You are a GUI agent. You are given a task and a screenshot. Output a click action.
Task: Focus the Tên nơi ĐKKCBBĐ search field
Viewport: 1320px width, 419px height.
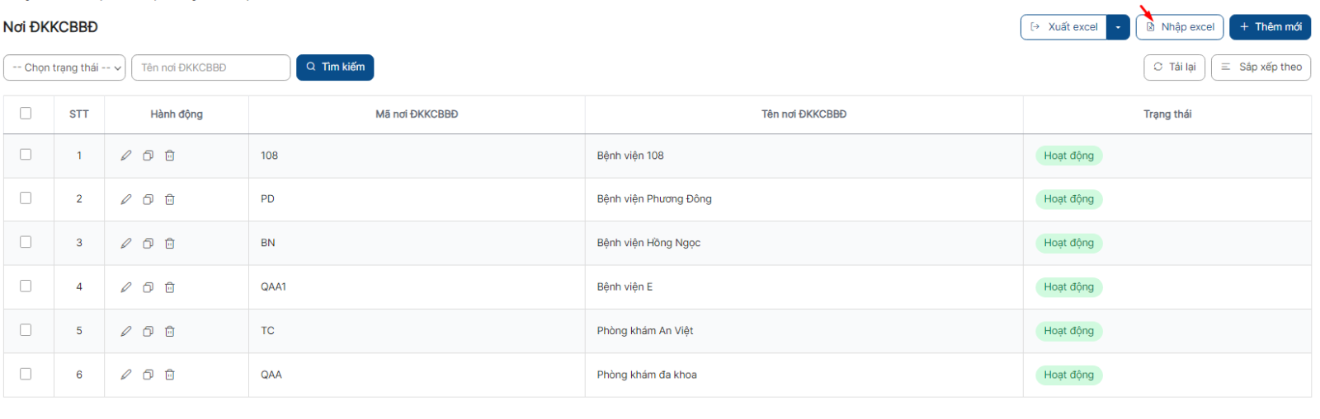tap(210, 68)
